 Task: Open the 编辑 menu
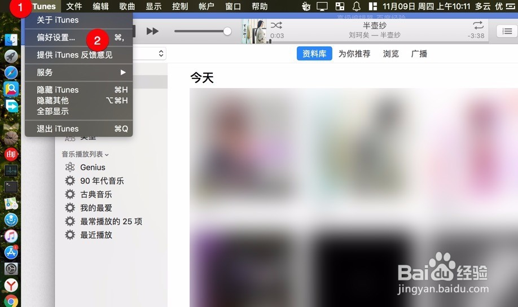[x=100, y=6]
